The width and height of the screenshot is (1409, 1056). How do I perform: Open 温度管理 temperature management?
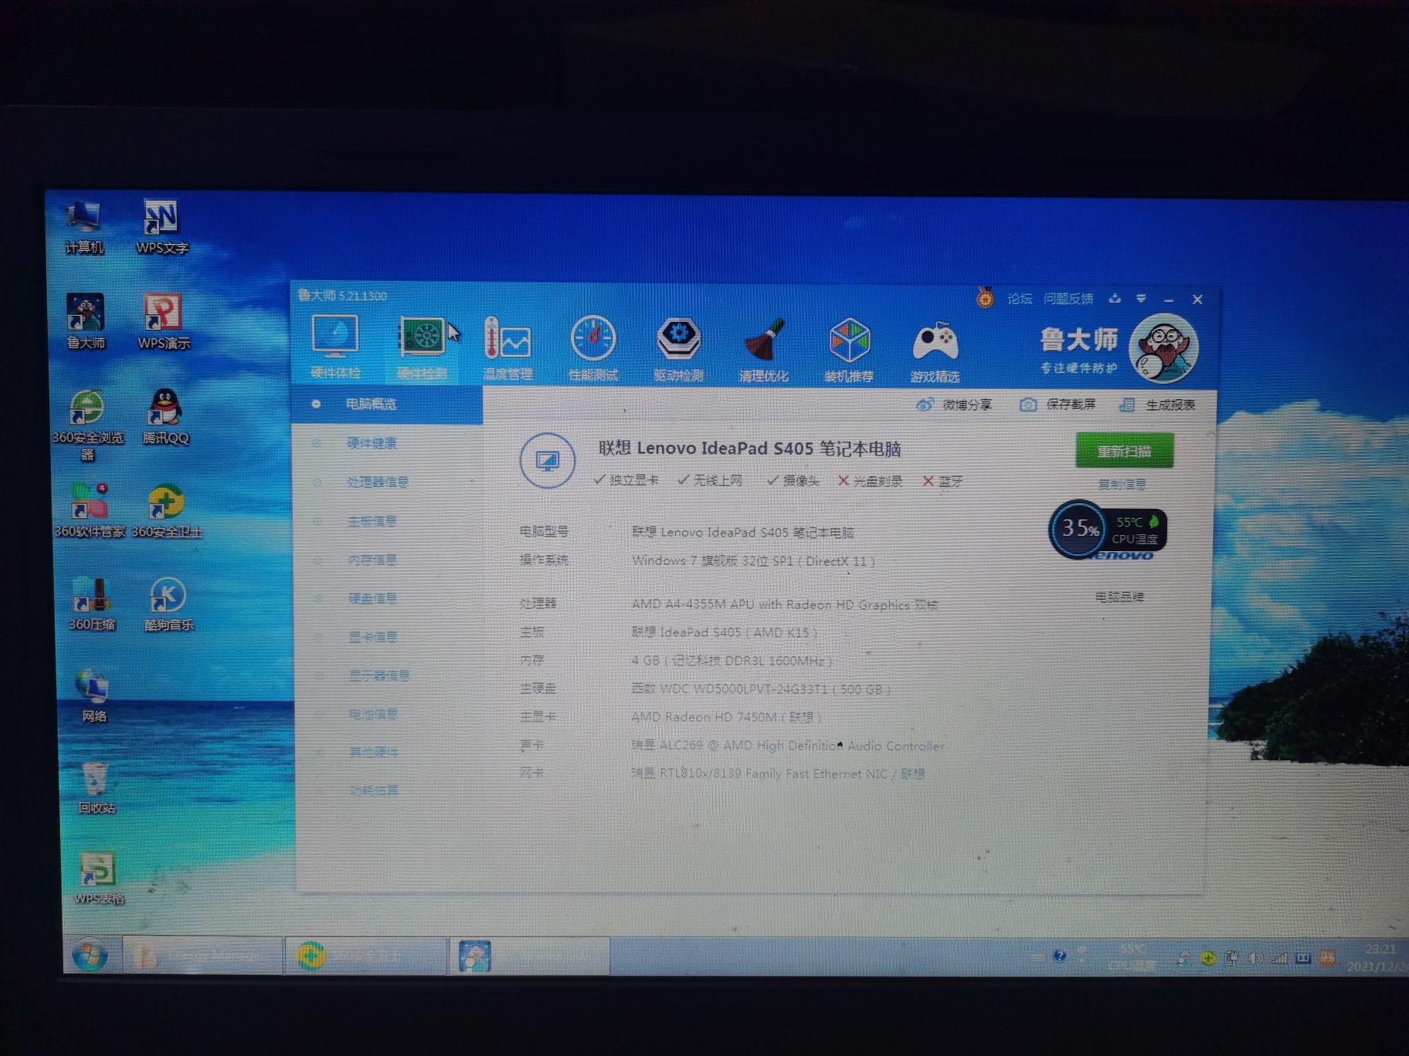[508, 348]
